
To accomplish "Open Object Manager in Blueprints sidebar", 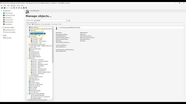I will (x=8, y=13).
